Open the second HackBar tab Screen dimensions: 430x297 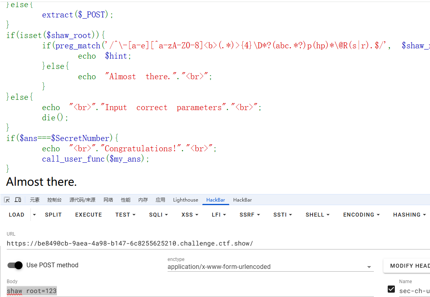(x=242, y=200)
